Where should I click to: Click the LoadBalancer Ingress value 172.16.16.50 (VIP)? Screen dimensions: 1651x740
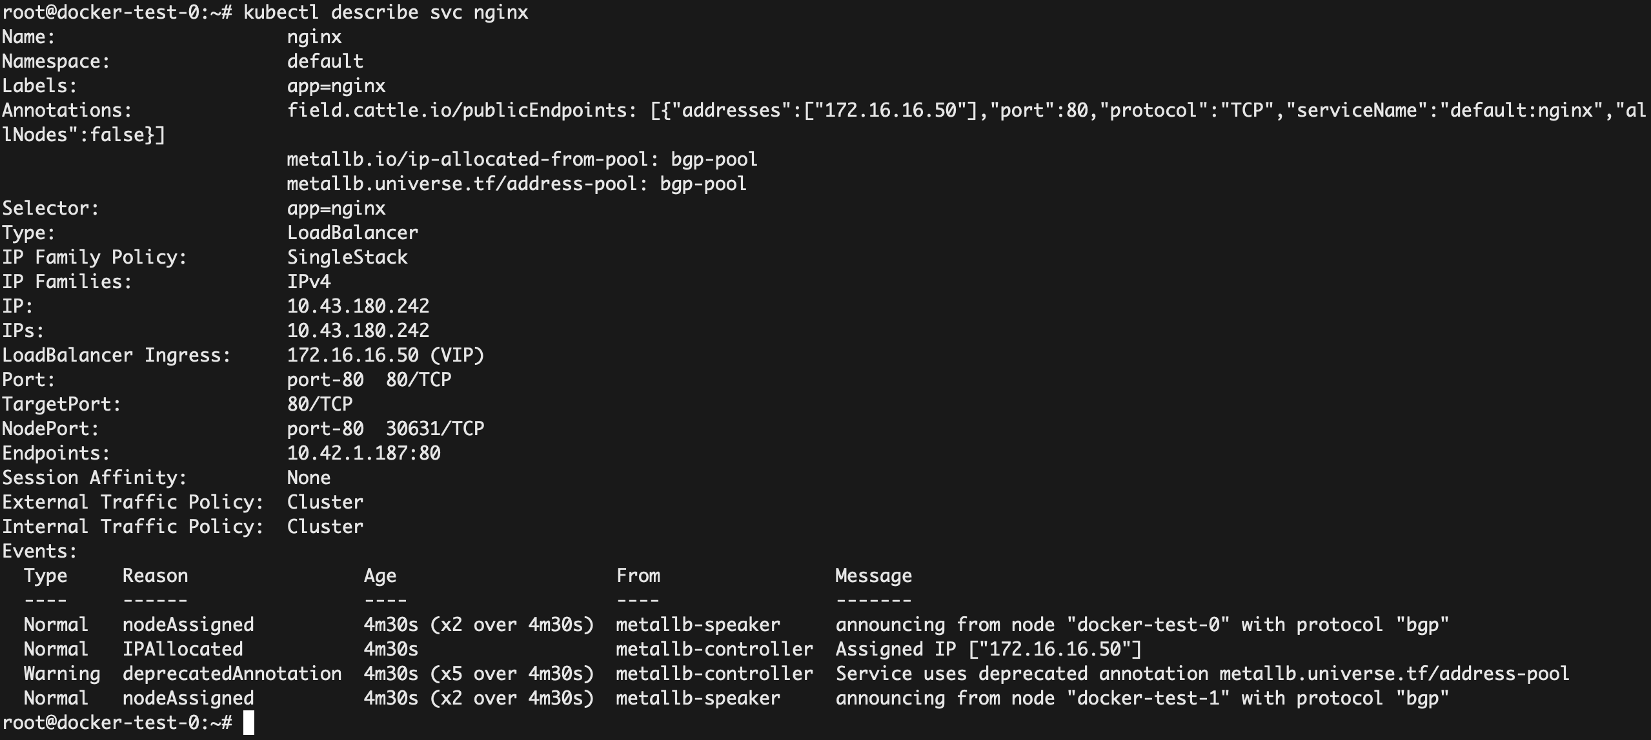[385, 355]
